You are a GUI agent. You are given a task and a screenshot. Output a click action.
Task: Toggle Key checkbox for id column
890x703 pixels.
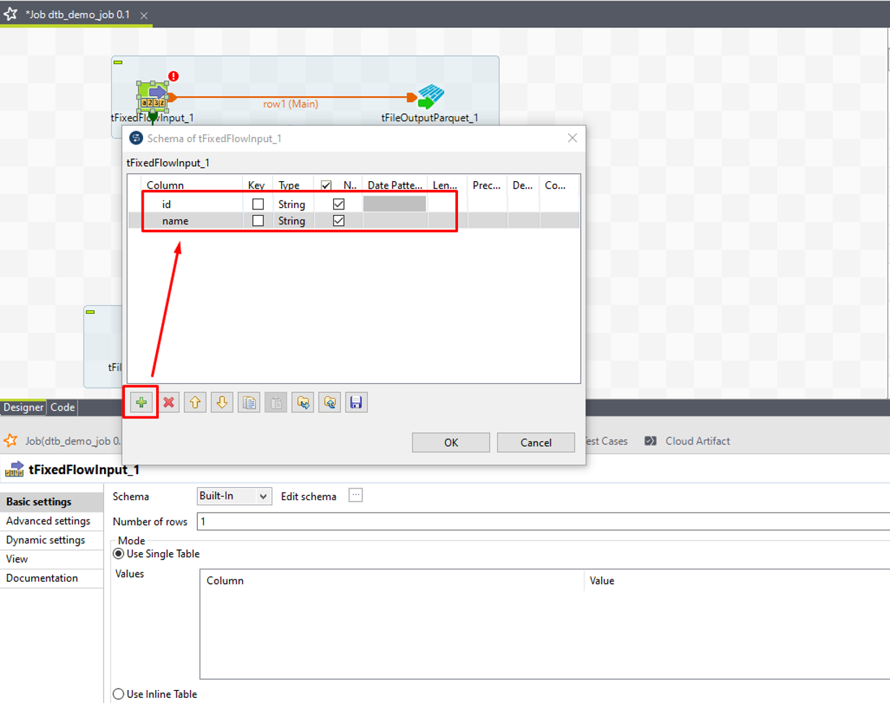click(x=258, y=204)
